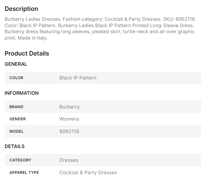Click the Dresses value in CATEGORY row
This screenshot has width=214, height=179.
click(69, 160)
